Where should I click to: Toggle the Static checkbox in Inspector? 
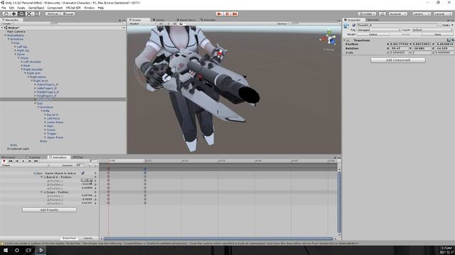click(440, 25)
